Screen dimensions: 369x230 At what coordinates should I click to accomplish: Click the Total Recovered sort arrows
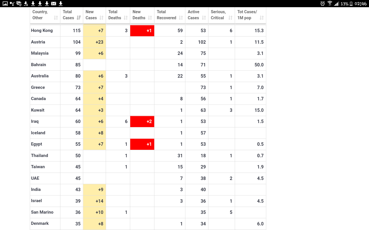pos(181,18)
